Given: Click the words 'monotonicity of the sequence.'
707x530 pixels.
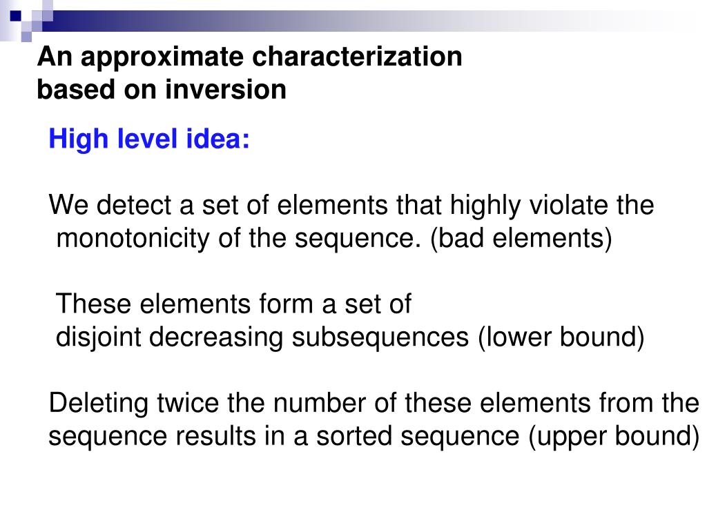Looking at the screenshot, I should click(x=238, y=238).
